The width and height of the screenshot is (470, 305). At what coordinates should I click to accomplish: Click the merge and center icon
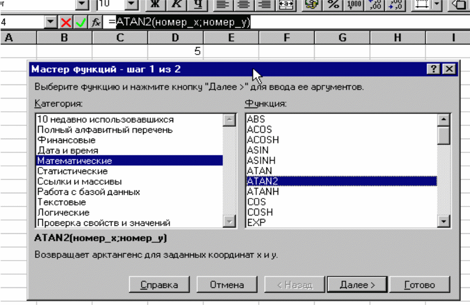(286, 5)
